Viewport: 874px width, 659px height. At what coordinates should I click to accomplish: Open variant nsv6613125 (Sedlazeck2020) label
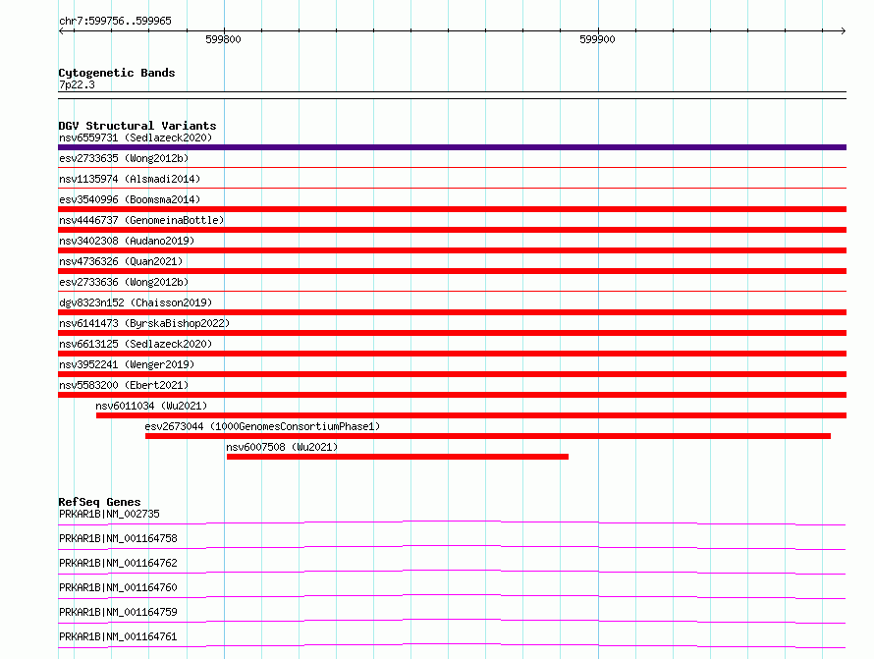[x=136, y=344]
